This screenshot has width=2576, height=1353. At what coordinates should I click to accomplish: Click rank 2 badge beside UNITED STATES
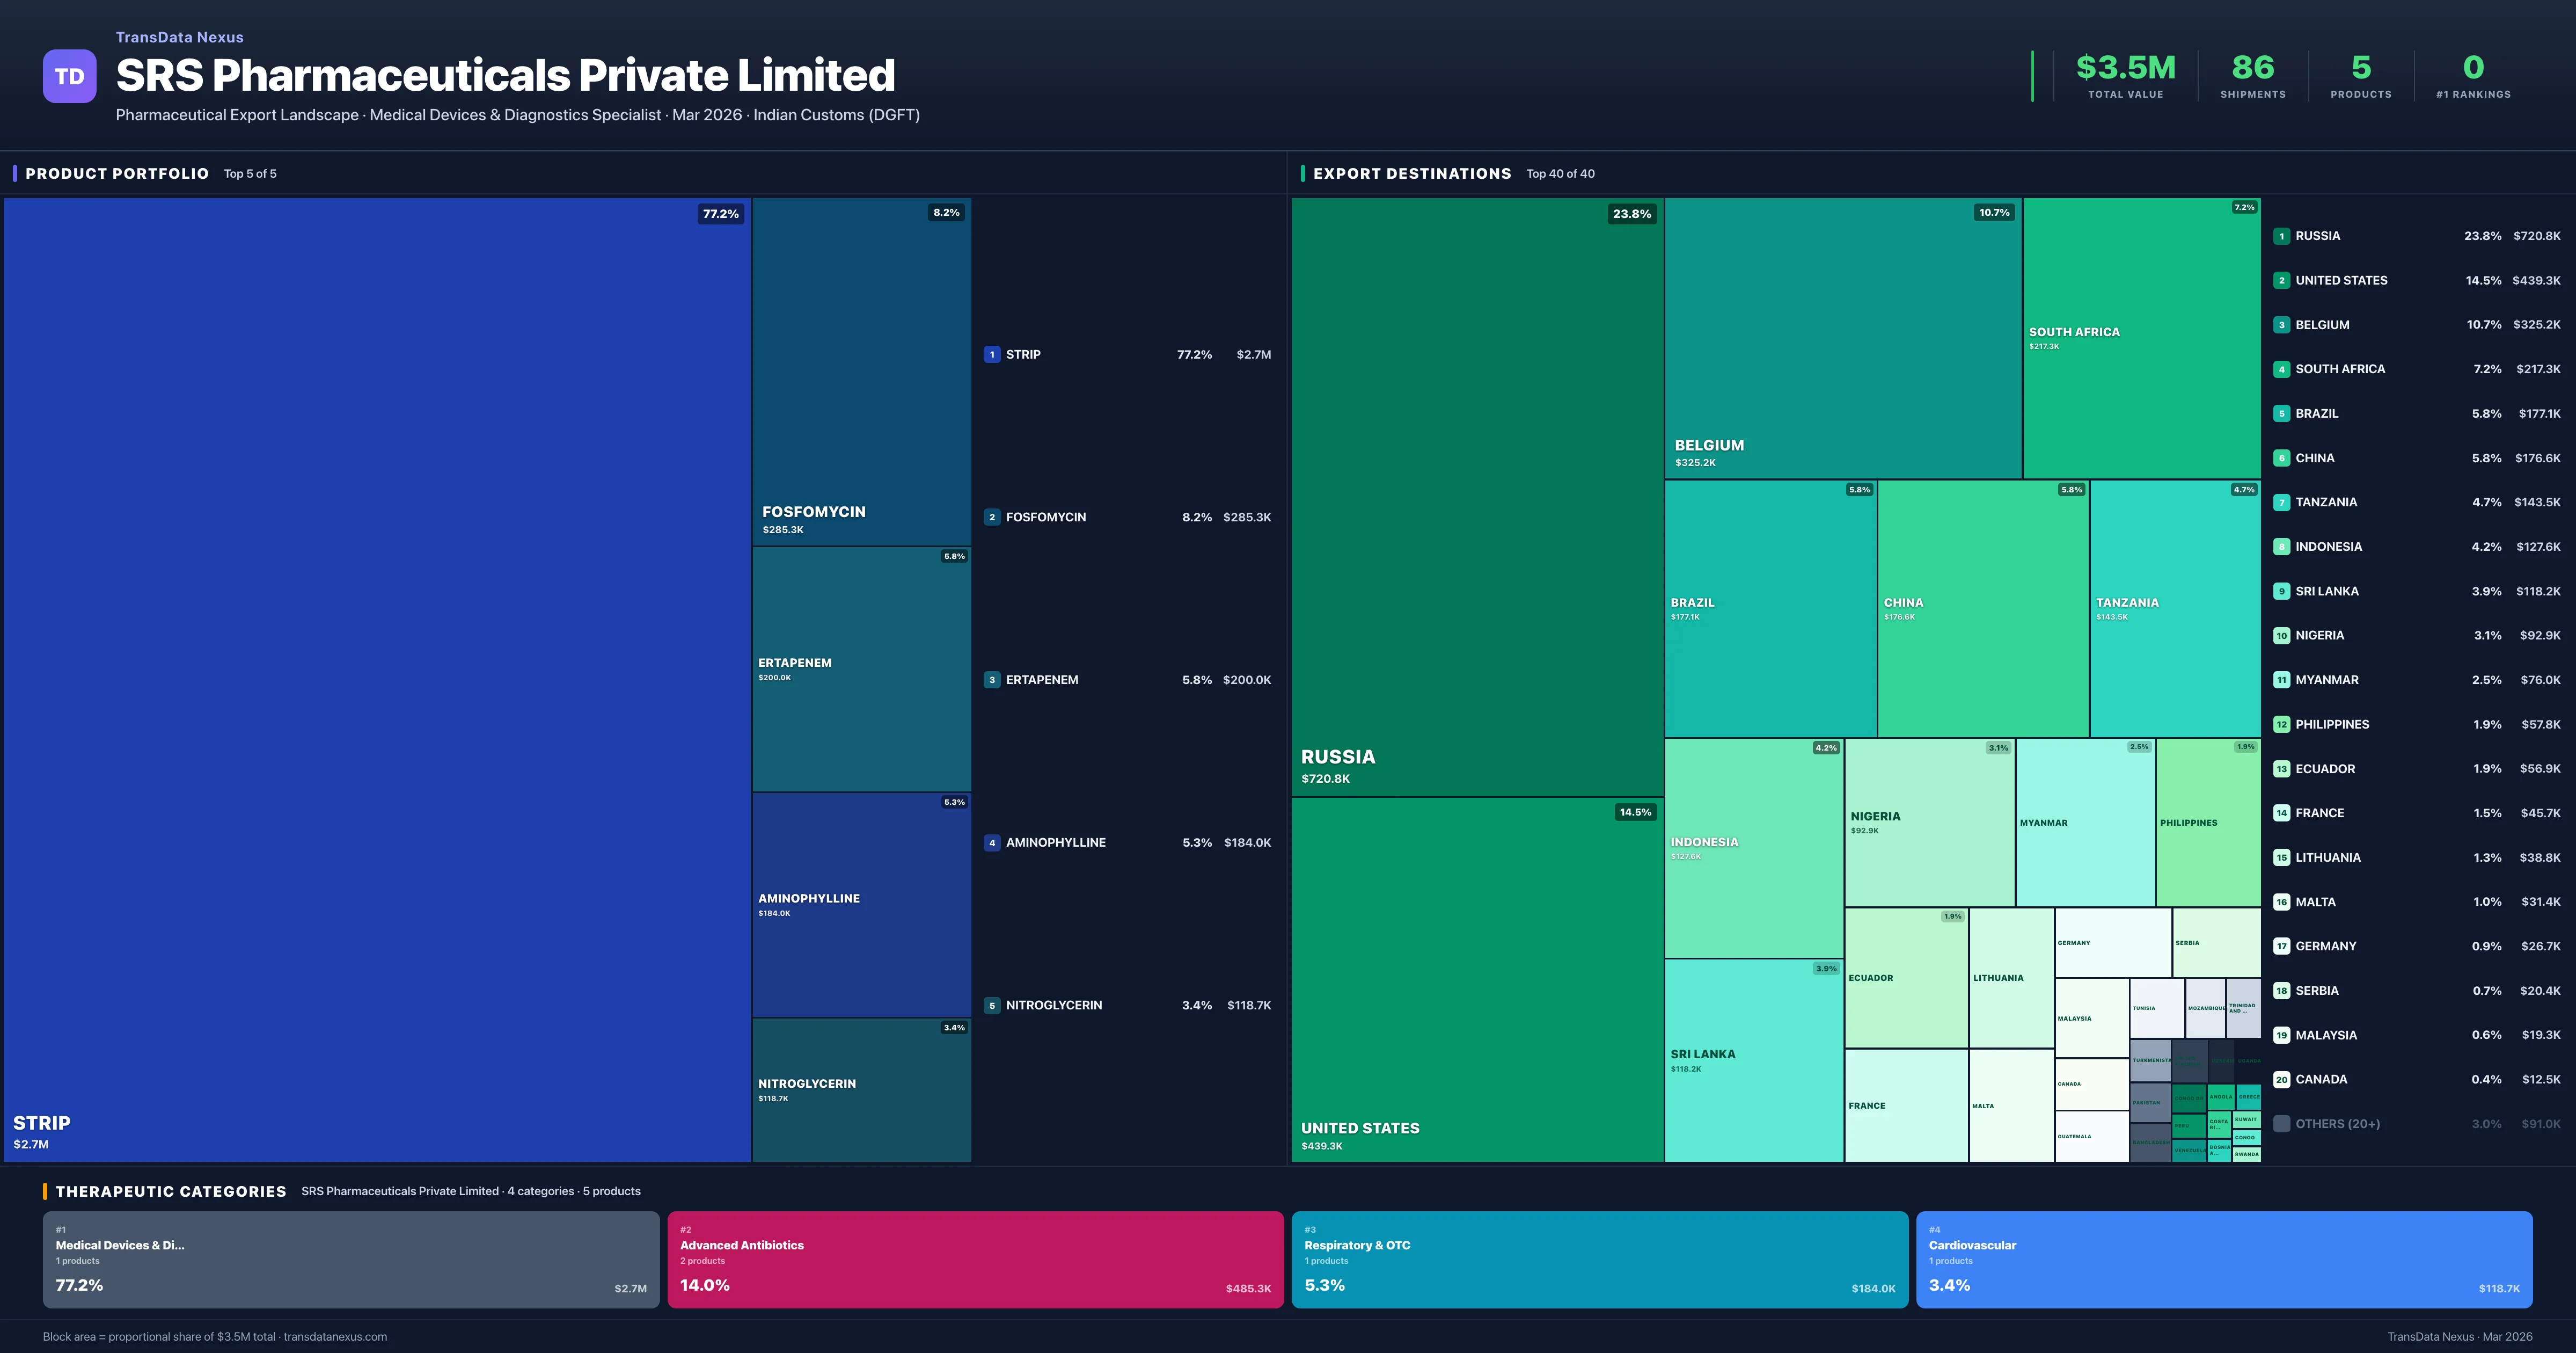tap(2281, 281)
